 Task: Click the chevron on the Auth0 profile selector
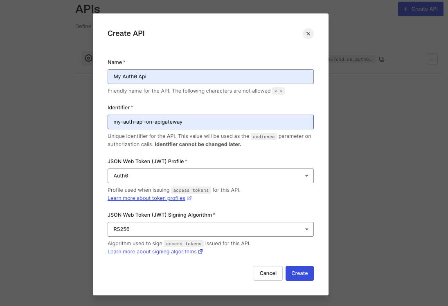(x=306, y=175)
